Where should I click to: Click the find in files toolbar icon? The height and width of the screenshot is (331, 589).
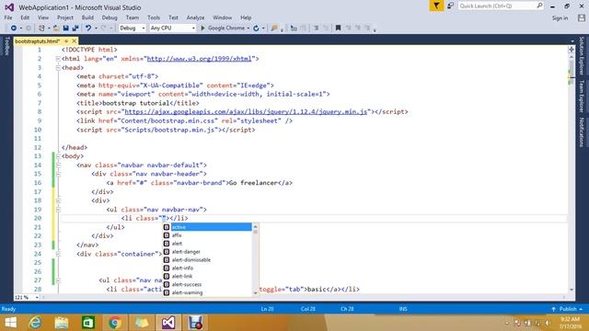coord(274,29)
